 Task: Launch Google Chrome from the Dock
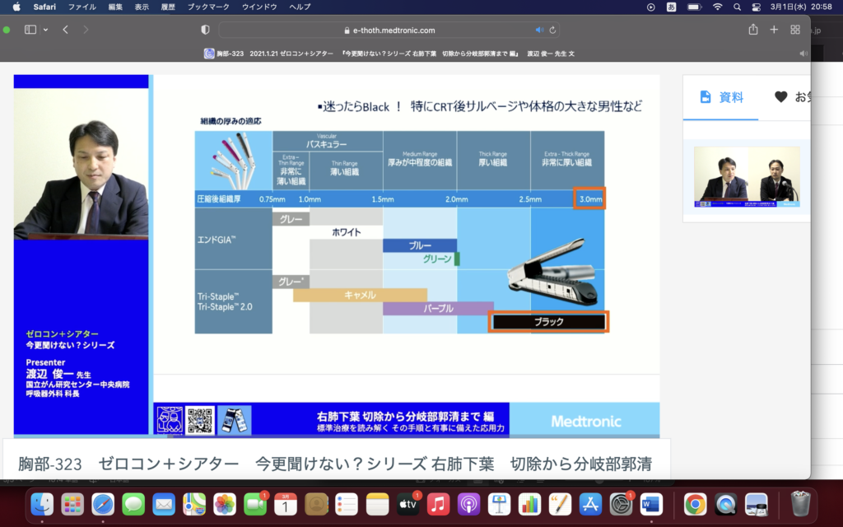(x=695, y=503)
